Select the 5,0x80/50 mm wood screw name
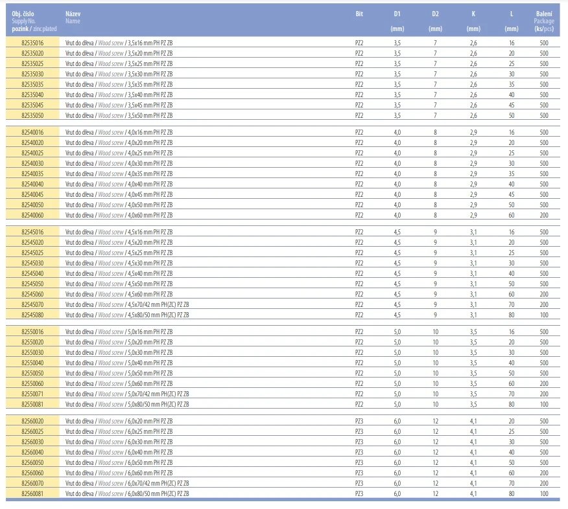The image size is (568, 509). pos(127,404)
